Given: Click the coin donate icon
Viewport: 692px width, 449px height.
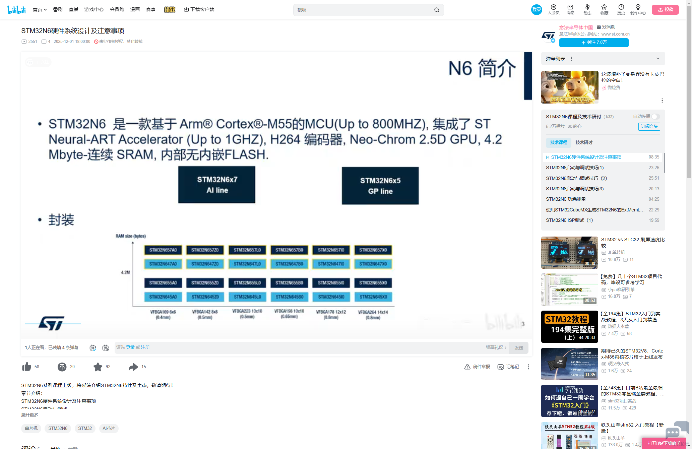Looking at the screenshot, I should 62,367.
